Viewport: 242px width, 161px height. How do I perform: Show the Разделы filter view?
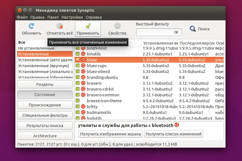pyautogui.click(x=45, y=84)
